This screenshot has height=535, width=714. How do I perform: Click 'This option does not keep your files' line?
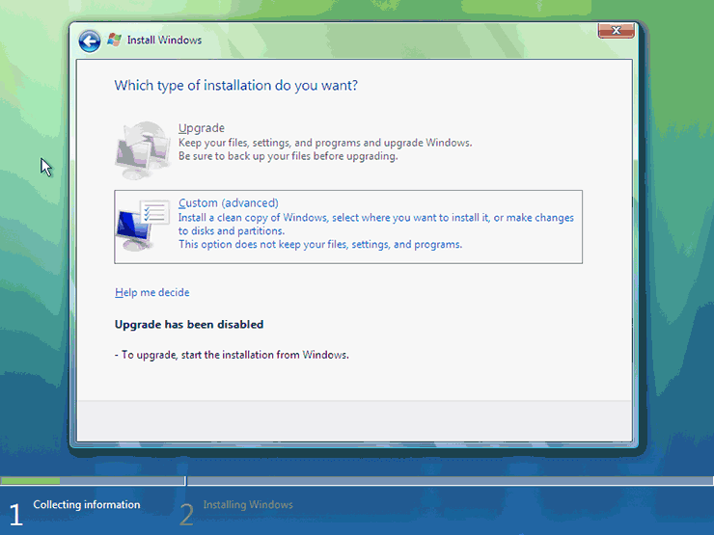320,244
